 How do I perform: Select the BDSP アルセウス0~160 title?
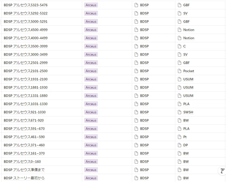[x=22, y=162]
